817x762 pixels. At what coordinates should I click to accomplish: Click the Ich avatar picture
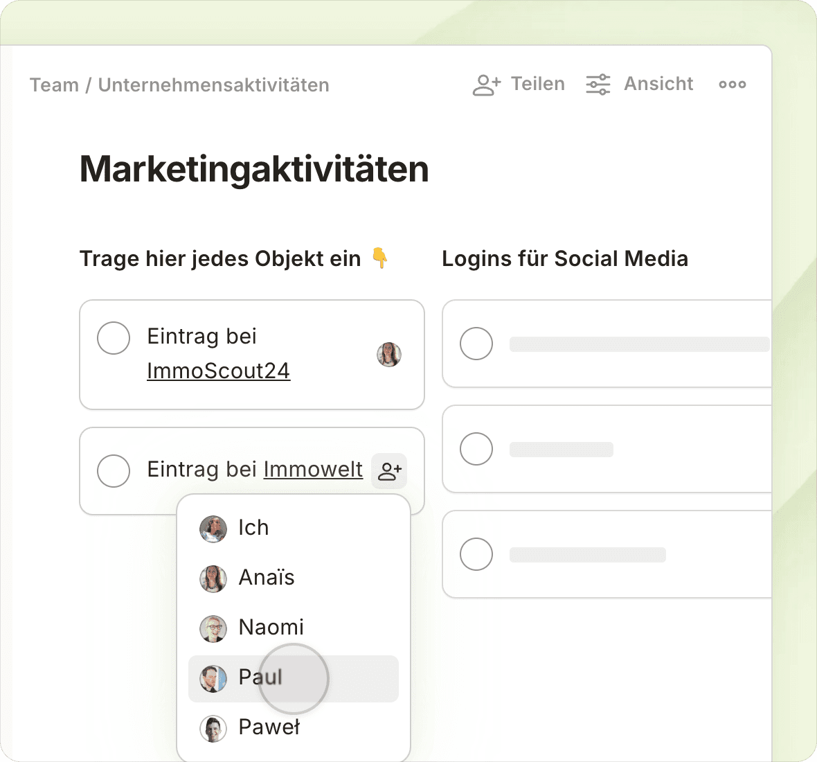[213, 529]
